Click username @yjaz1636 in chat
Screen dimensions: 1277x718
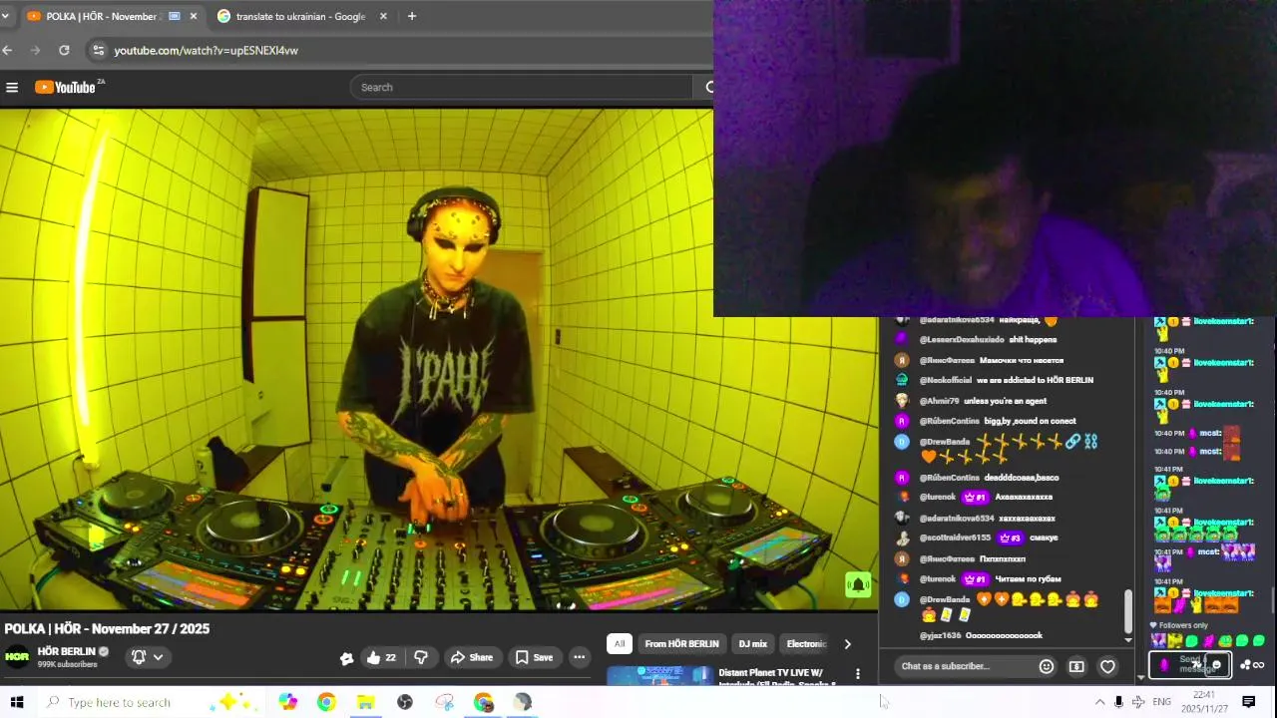point(940,635)
